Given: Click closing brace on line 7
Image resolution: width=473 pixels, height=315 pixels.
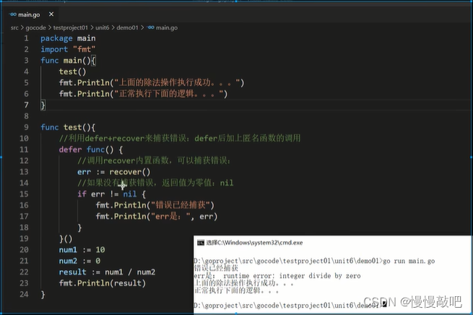Looking at the screenshot, I should coord(43,105).
